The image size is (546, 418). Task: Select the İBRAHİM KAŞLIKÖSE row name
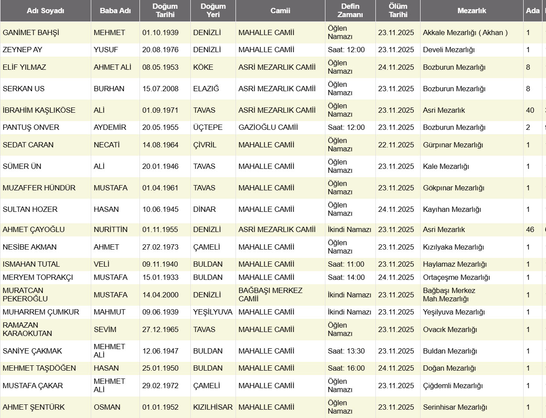pyautogui.click(x=39, y=111)
